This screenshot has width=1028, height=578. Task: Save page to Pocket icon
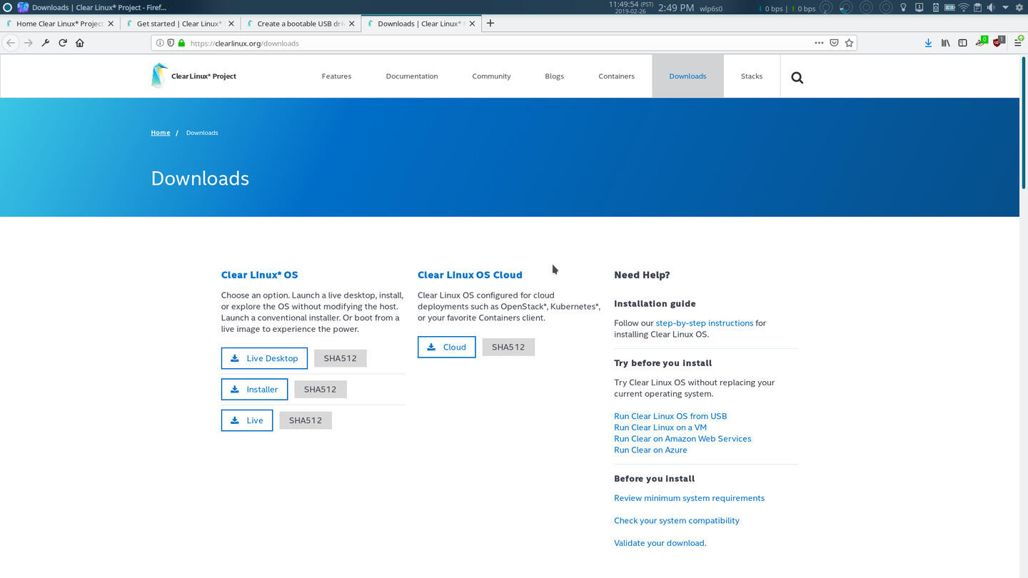tap(834, 43)
